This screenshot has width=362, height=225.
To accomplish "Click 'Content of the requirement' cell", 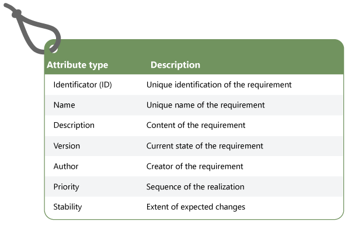I will [196, 125].
